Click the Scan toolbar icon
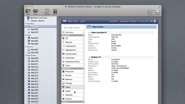 pyautogui.click(x=35, y=11)
